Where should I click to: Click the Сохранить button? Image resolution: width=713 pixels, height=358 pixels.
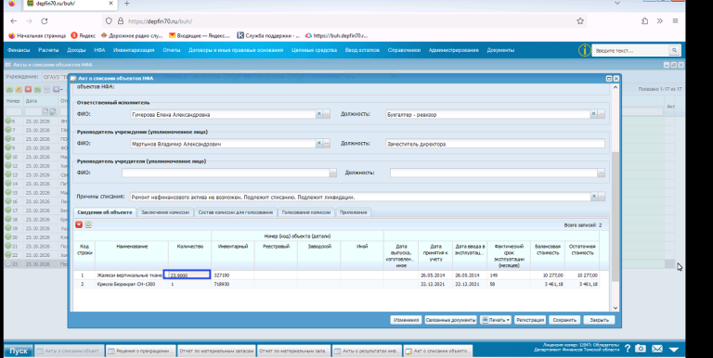[564, 320]
